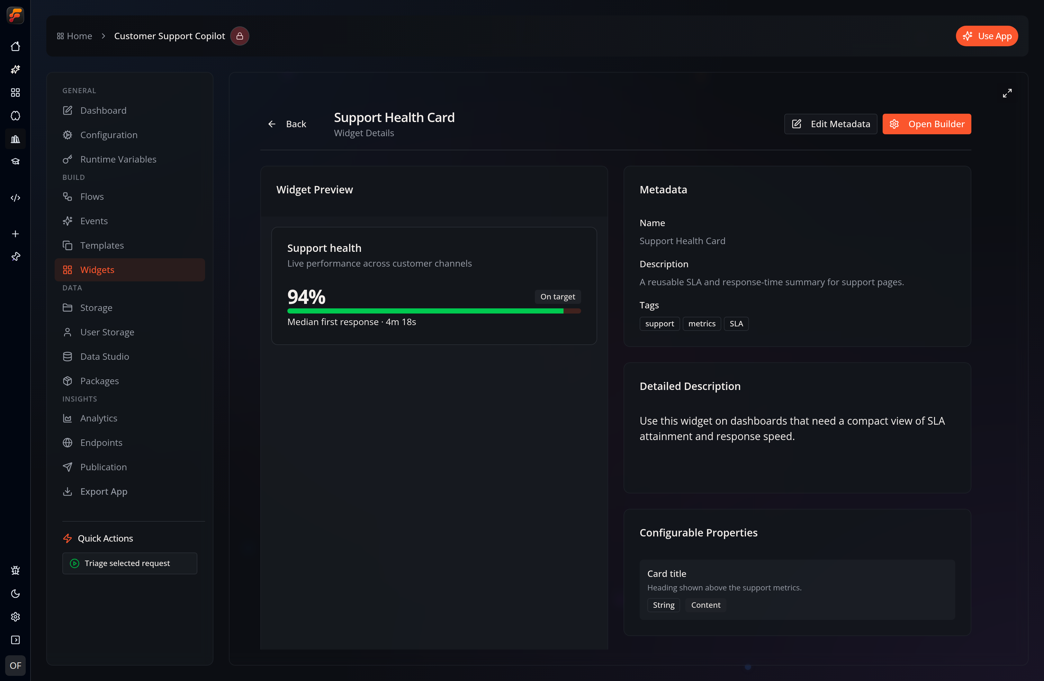Open Dashboard in the sidebar
This screenshot has width=1044, height=681.
pyautogui.click(x=130, y=111)
